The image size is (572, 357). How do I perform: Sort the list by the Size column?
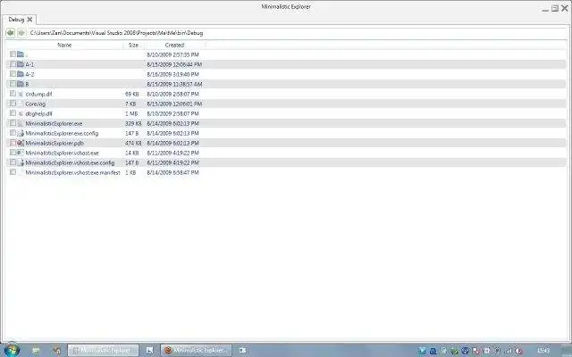(x=133, y=46)
